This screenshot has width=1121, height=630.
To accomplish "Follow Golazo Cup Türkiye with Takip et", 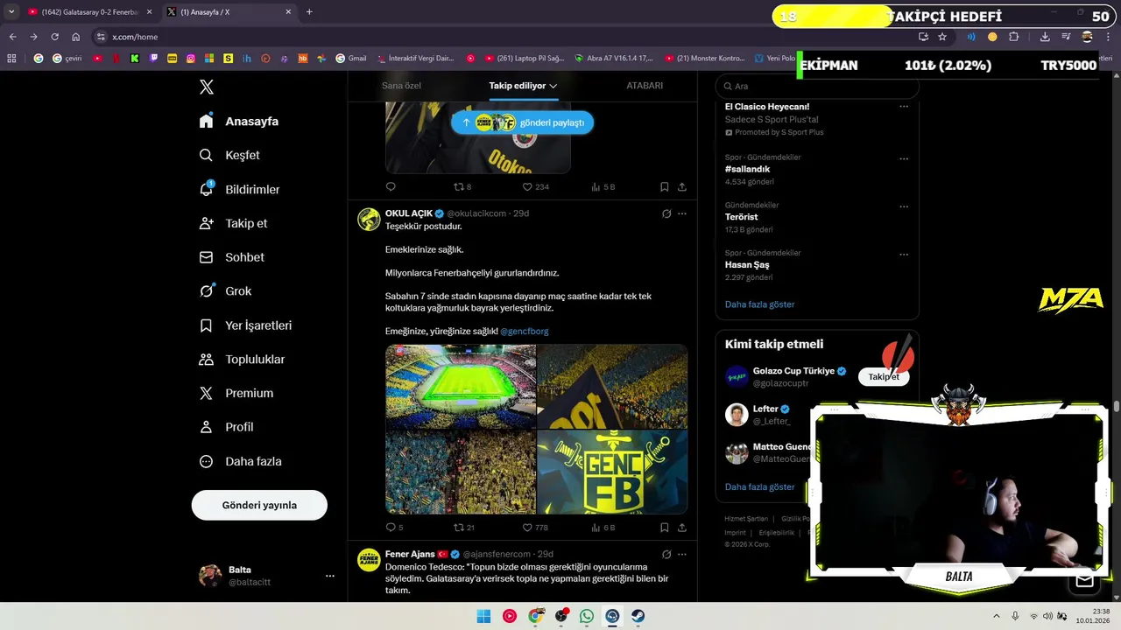I will click(x=884, y=377).
